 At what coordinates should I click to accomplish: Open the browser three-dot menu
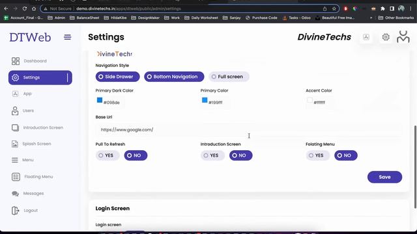pyautogui.click(x=411, y=8)
